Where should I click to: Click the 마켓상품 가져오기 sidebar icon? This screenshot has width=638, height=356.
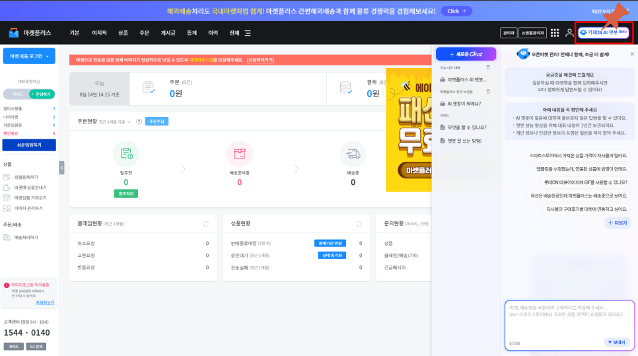7,197
